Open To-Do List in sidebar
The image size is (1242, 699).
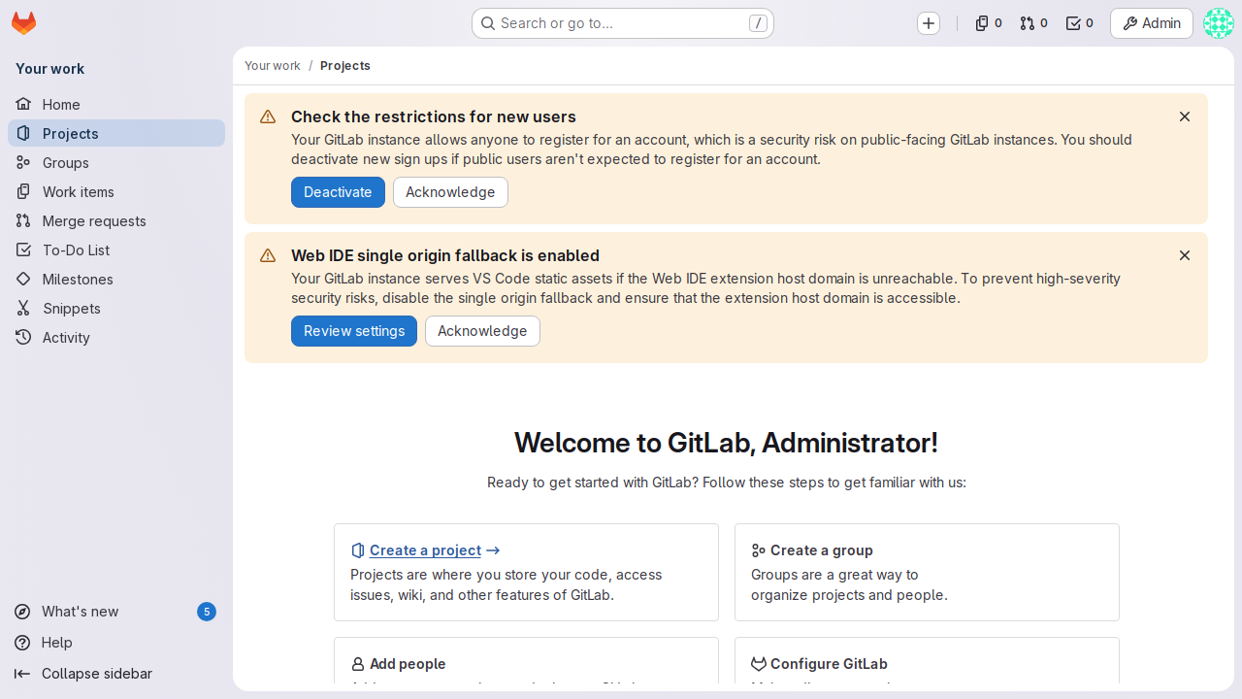116,250
